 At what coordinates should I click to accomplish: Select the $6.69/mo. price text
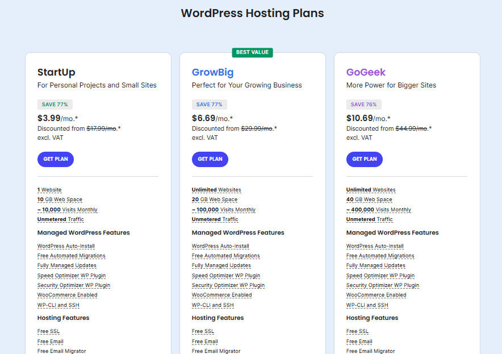212,118
